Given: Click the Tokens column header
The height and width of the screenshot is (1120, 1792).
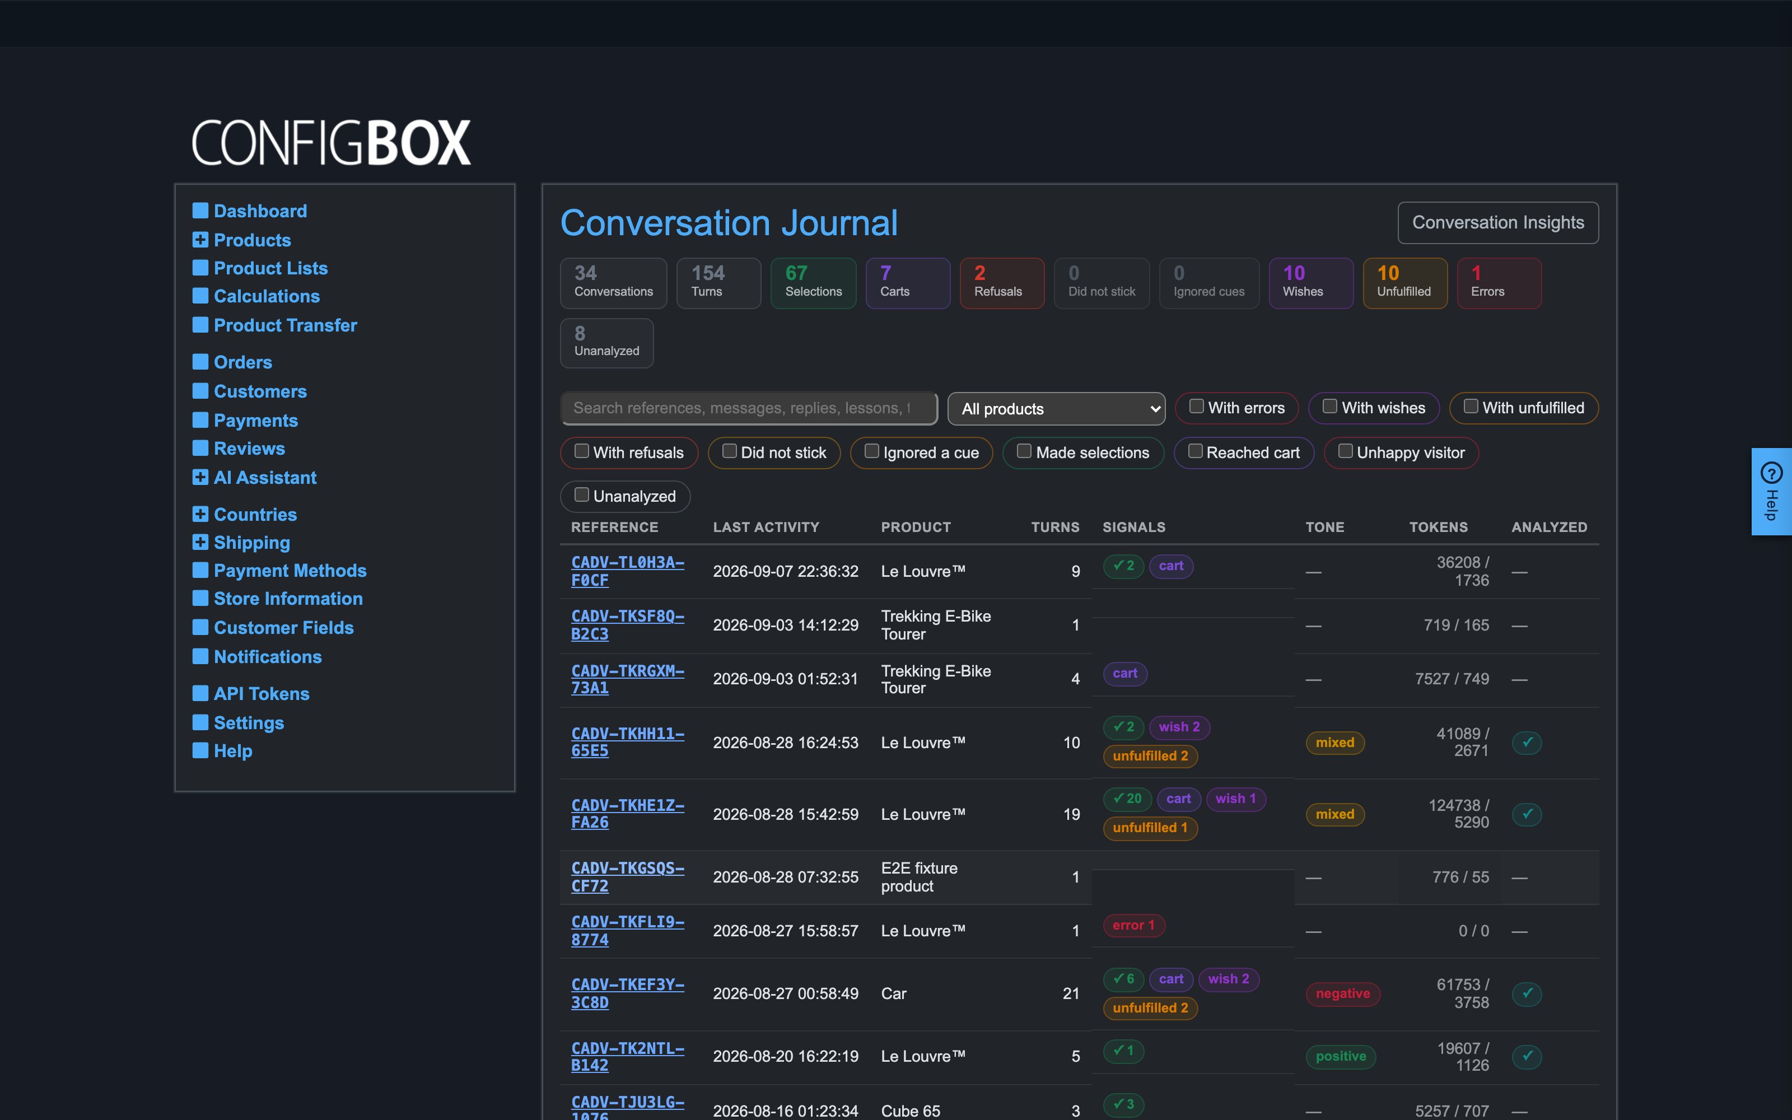Looking at the screenshot, I should point(1438,528).
